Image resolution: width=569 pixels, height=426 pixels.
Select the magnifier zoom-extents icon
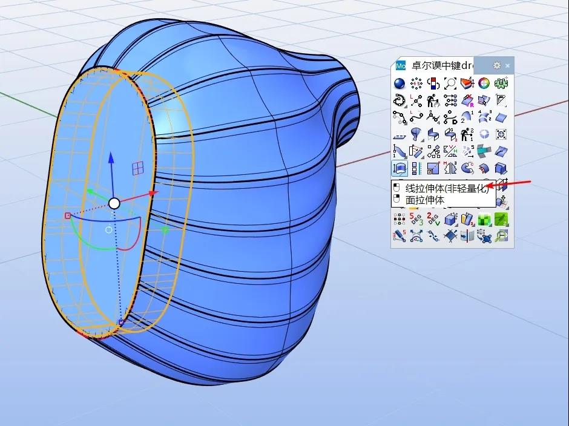pyautogui.click(x=450, y=84)
